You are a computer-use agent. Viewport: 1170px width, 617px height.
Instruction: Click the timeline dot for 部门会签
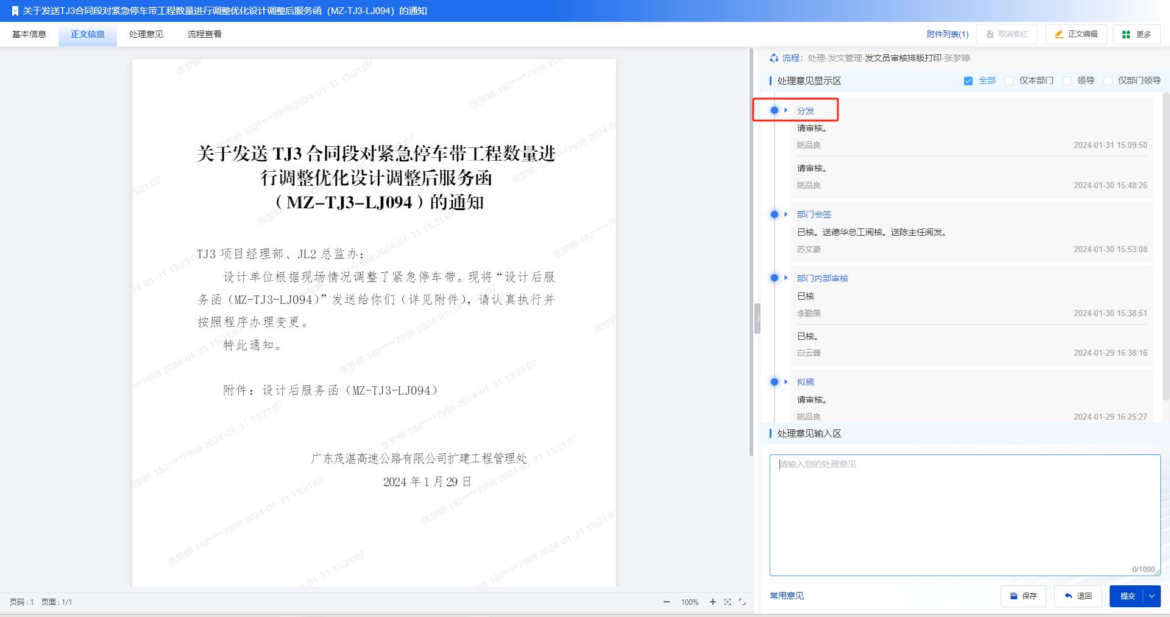tap(775, 214)
